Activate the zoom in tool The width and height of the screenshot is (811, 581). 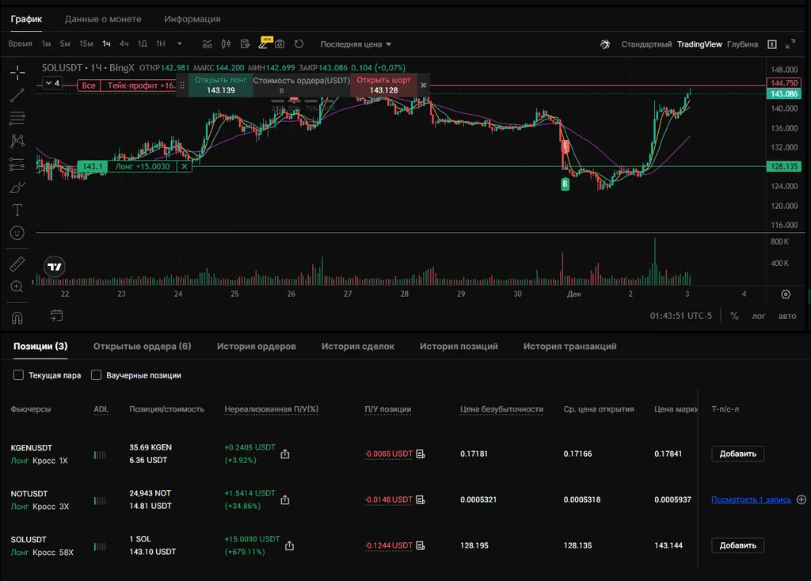click(17, 287)
